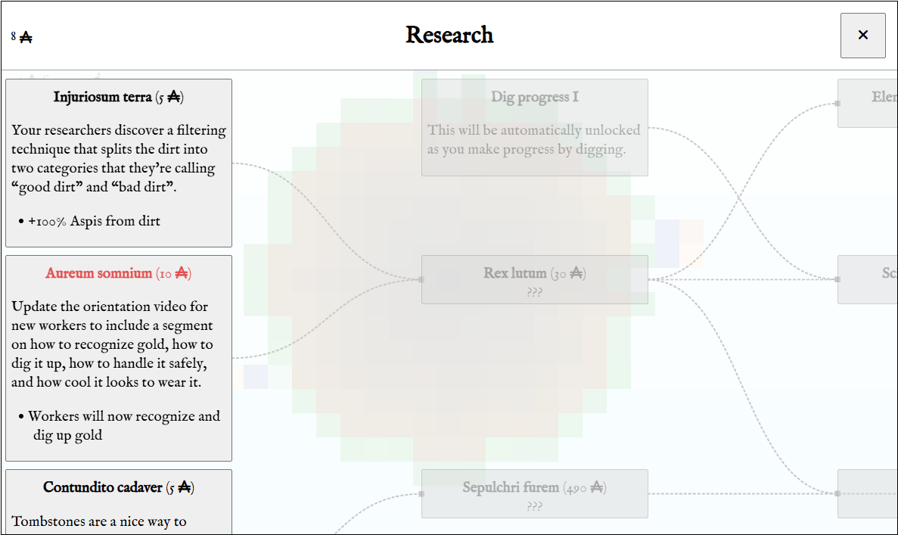Click the Aspis currency icon in header
This screenshot has width=898, height=535.
coord(26,38)
